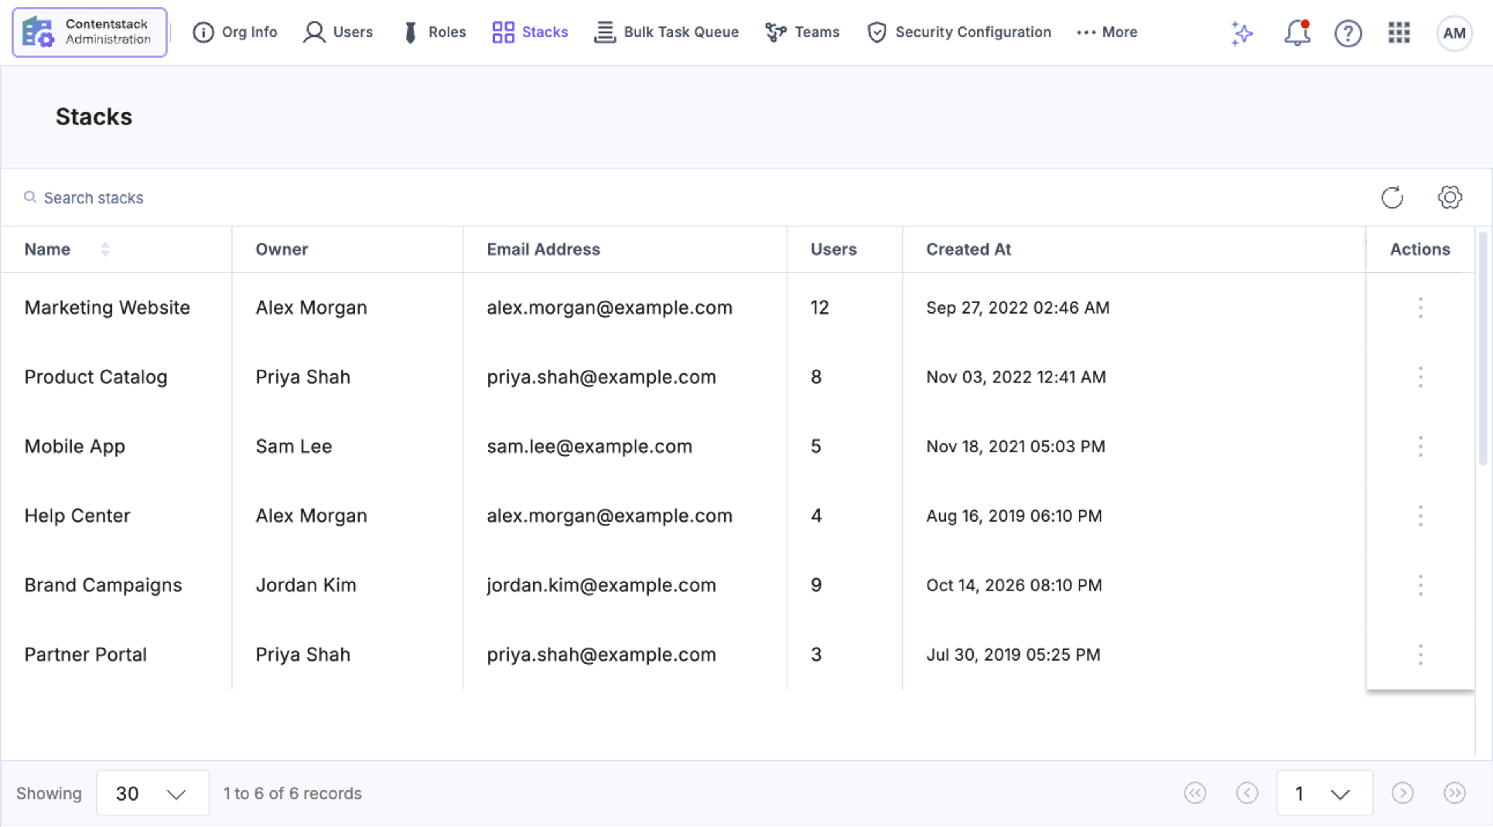Click the Created At column header
This screenshot has height=827, width=1493.
point(968,249)
